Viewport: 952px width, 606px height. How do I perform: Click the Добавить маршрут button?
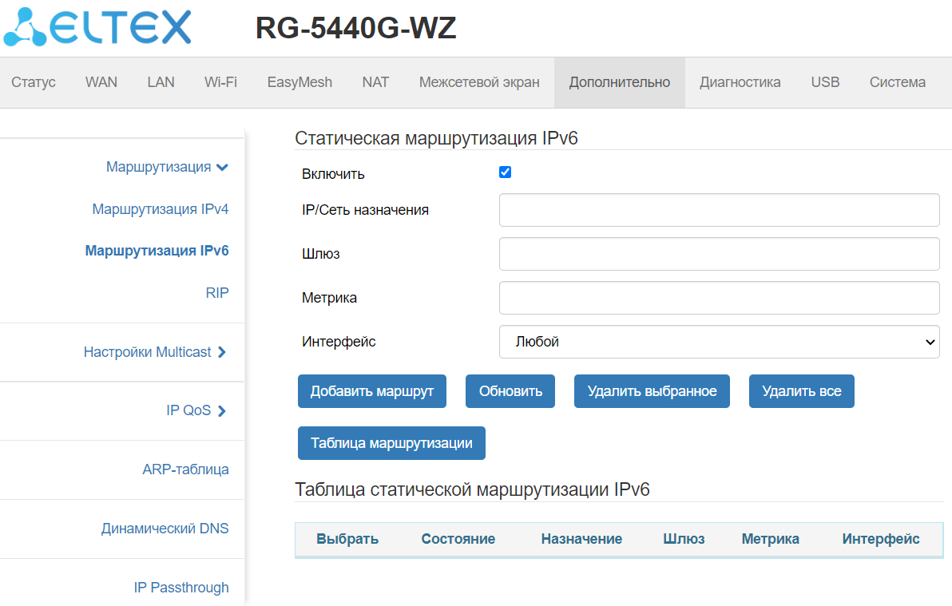tap(371, 391)
